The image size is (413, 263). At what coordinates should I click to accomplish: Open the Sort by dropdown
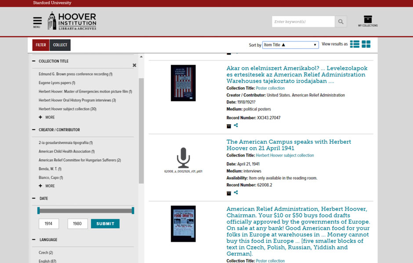tap(290, 45)
